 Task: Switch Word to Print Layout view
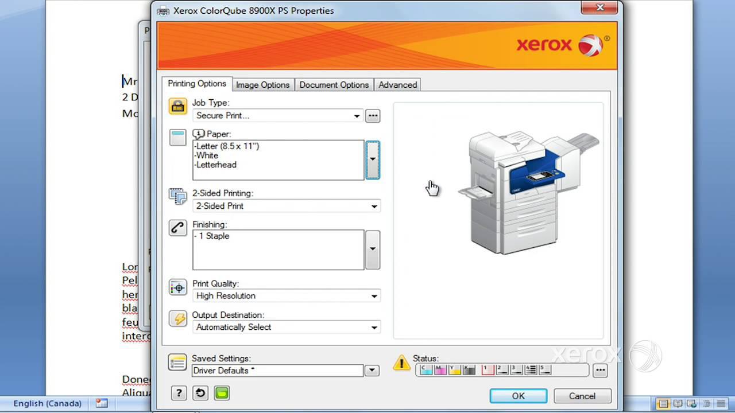coord(663,404)
